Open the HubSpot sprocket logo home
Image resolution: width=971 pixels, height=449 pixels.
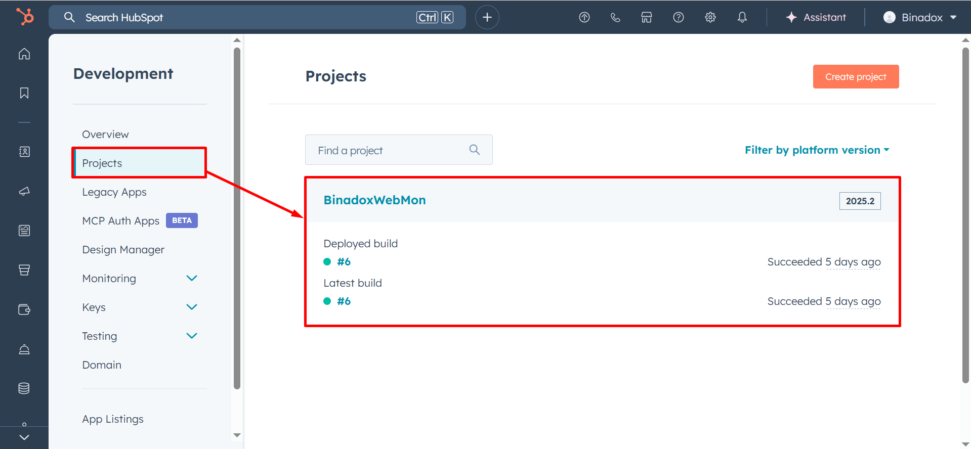[x=24, y=17]
